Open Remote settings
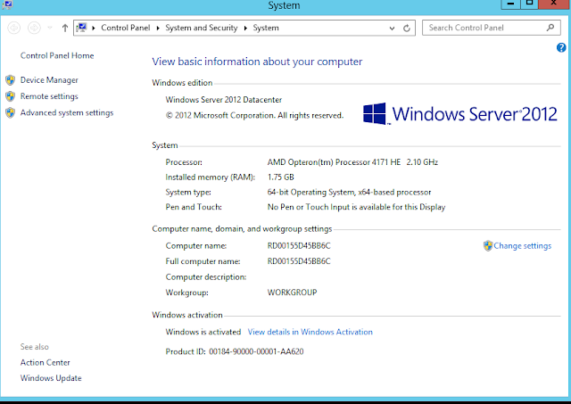Image resolution: width=571 pixels, height=404 pixels. coord(49,96)
